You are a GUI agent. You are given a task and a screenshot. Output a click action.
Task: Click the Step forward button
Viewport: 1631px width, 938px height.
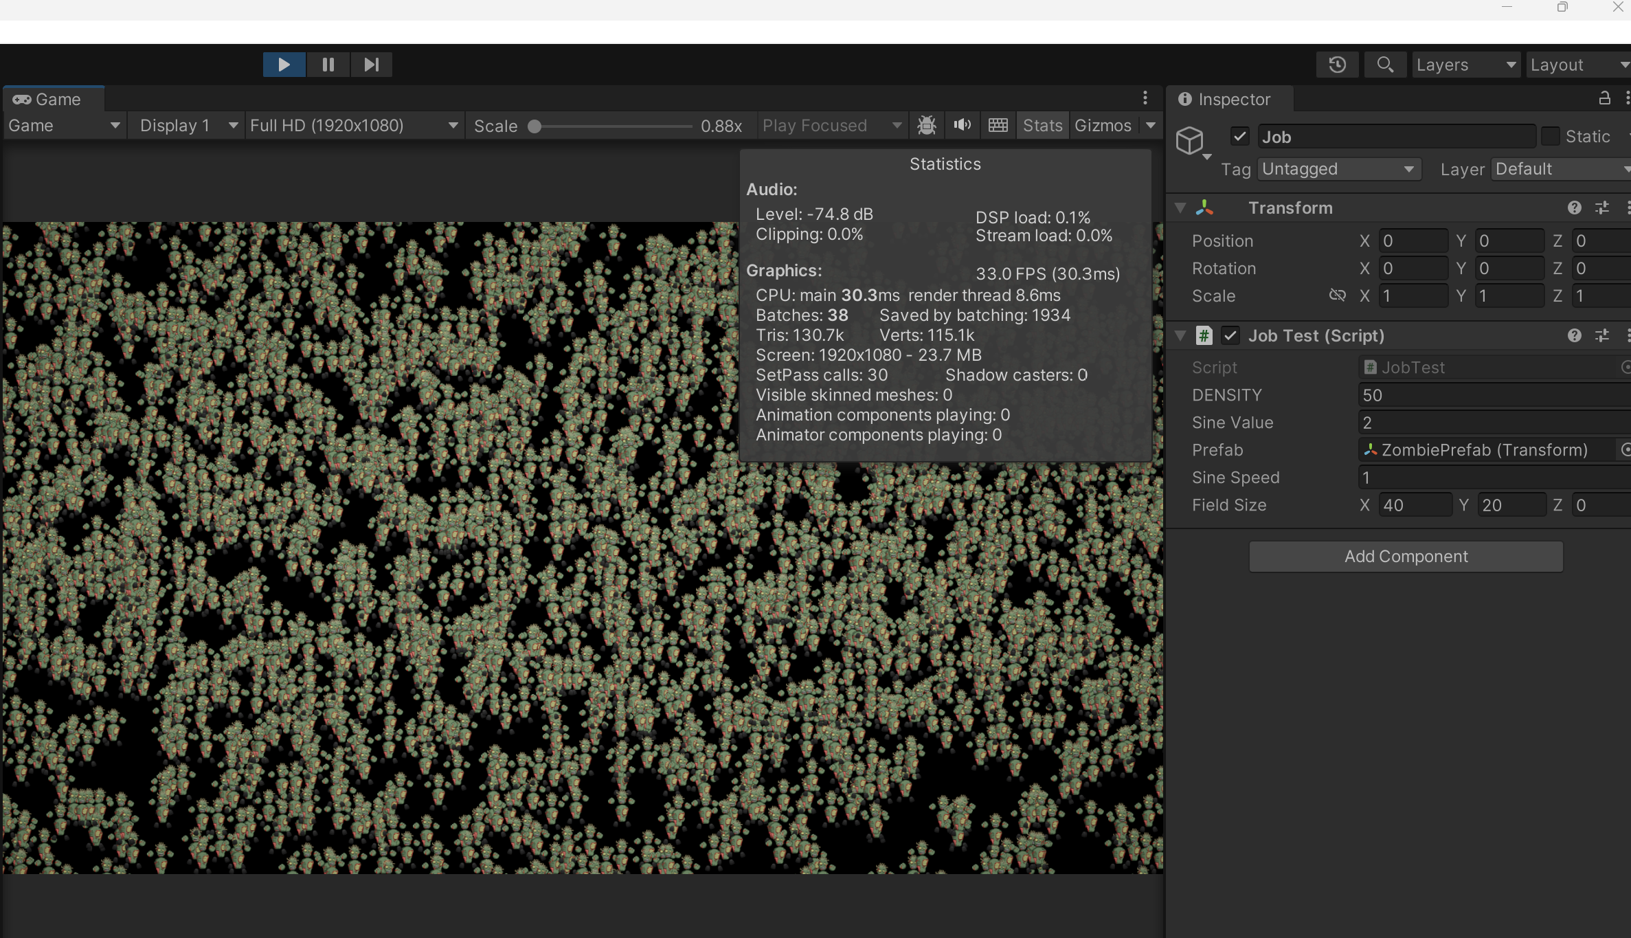tap(371, 65)
